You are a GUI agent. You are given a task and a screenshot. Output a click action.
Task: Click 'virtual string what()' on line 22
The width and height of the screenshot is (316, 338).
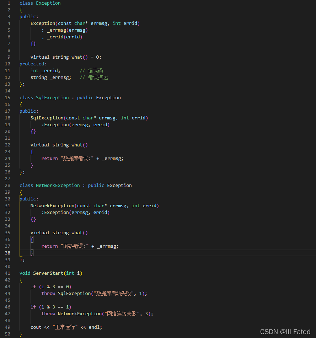pos(59,145)
